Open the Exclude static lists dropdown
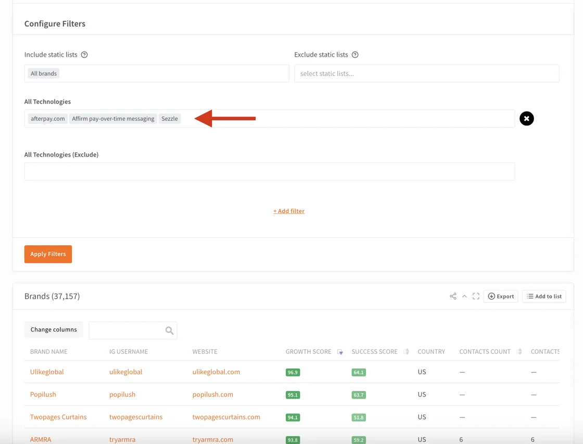The height and width of the screenshot is (444, 583). pyautogui.click(x=426, y=73)
